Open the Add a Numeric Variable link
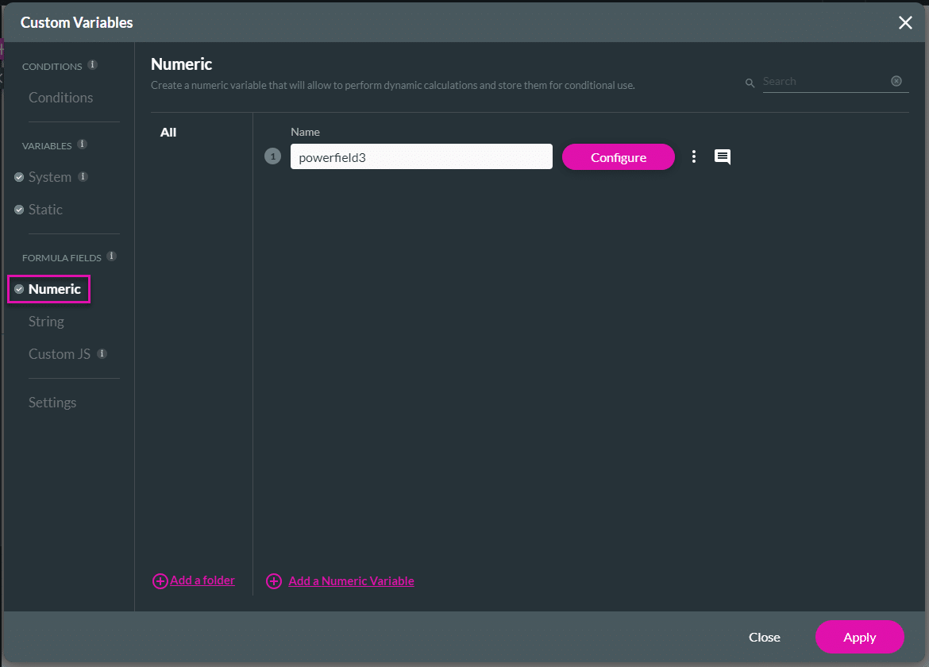Viewport: 929px width, 667px height. click(x=351, y=580)
